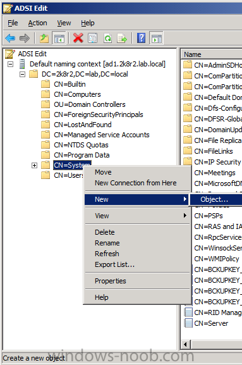This screenshot has height=365, width=242.
Task: Click the Up one level folder icon
Action: [x=44, y=38]
